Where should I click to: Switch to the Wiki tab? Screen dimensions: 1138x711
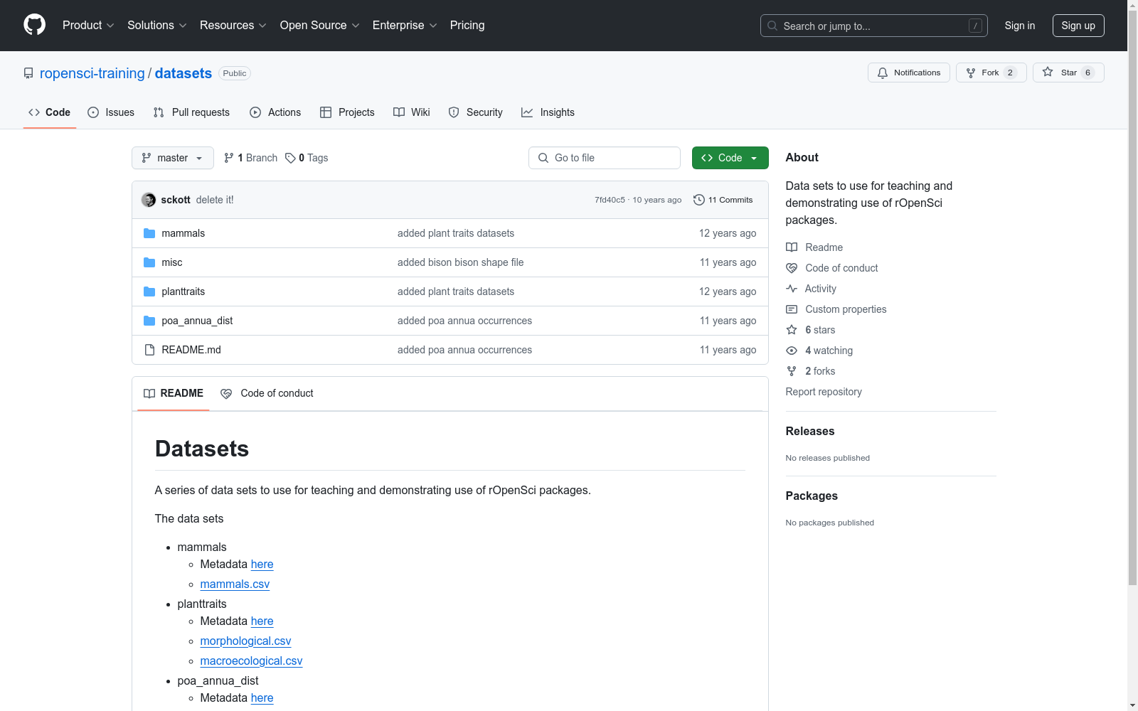tap(412, 112)
